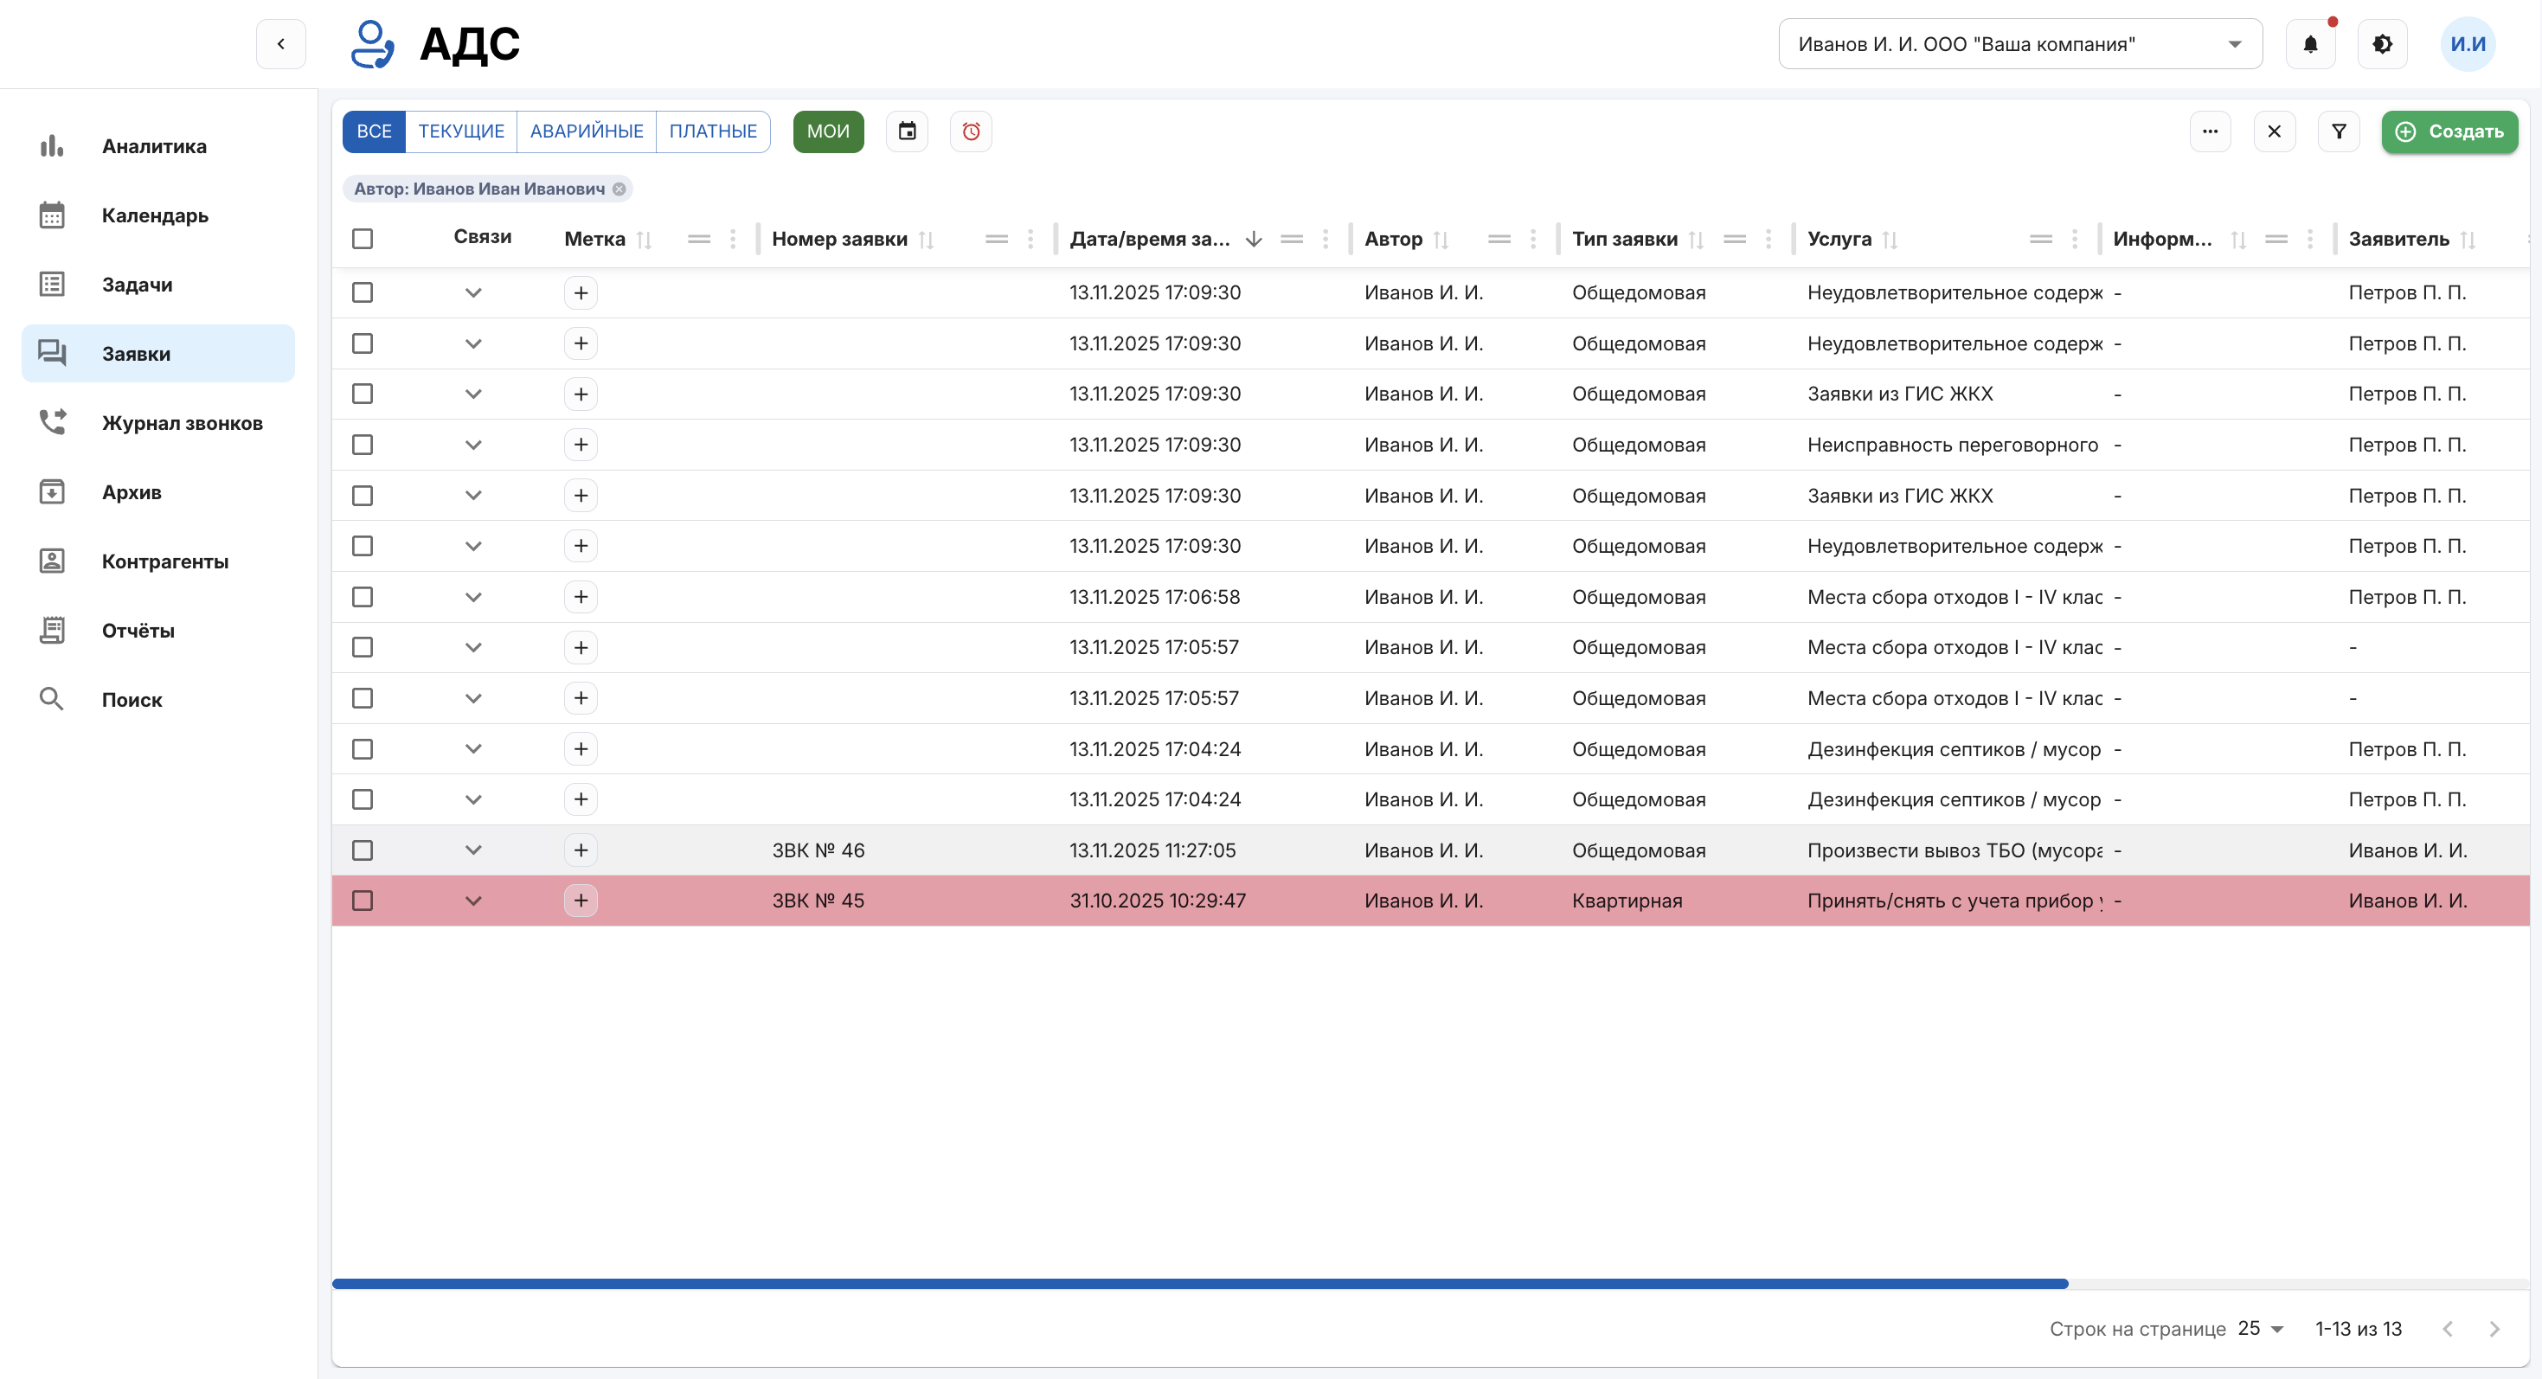The image size is (2542, 1379).
Task: Switch to the АВАРИЙНЫЕ tab
Action: coord(586,131)
